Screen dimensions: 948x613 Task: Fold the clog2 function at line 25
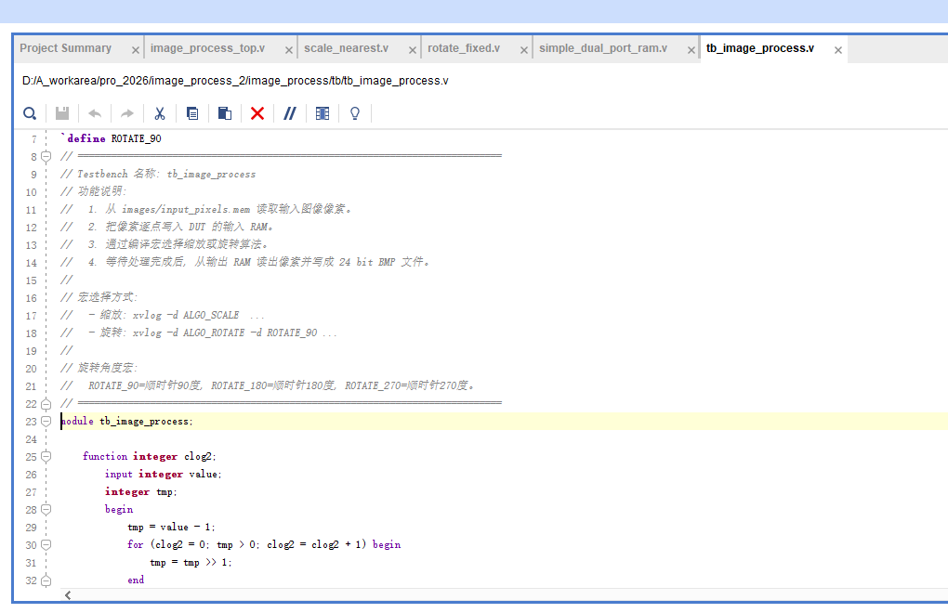click(x=46, y=457)
